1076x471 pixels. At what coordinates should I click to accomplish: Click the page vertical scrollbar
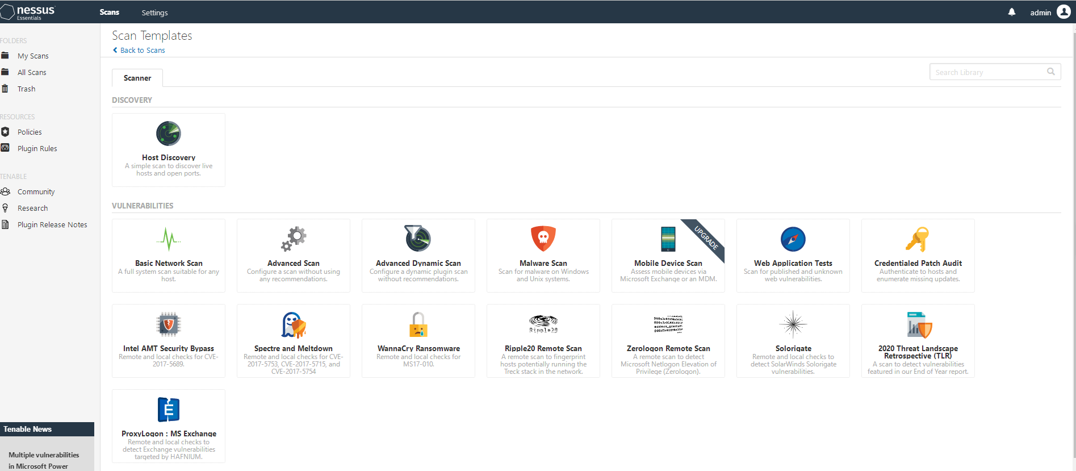[x=1073, y=244]
